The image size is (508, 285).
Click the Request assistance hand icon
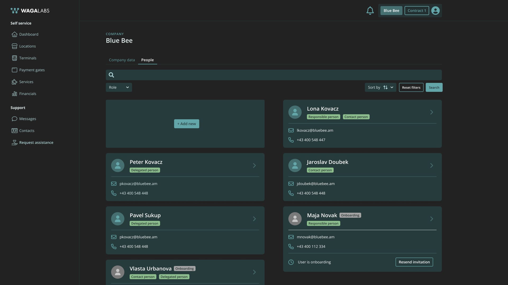point(14,142)
